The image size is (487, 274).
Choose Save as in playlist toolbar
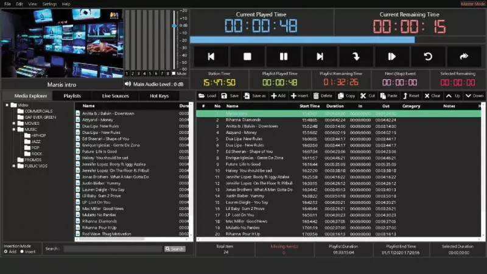point(254,96)
